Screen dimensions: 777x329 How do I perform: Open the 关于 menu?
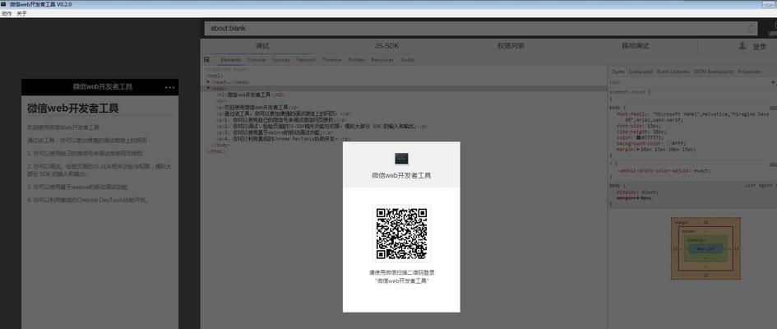(x=22, y=13)
